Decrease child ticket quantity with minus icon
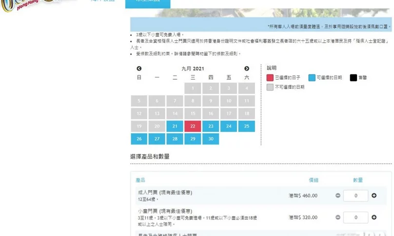 click(x=338, y=217)
